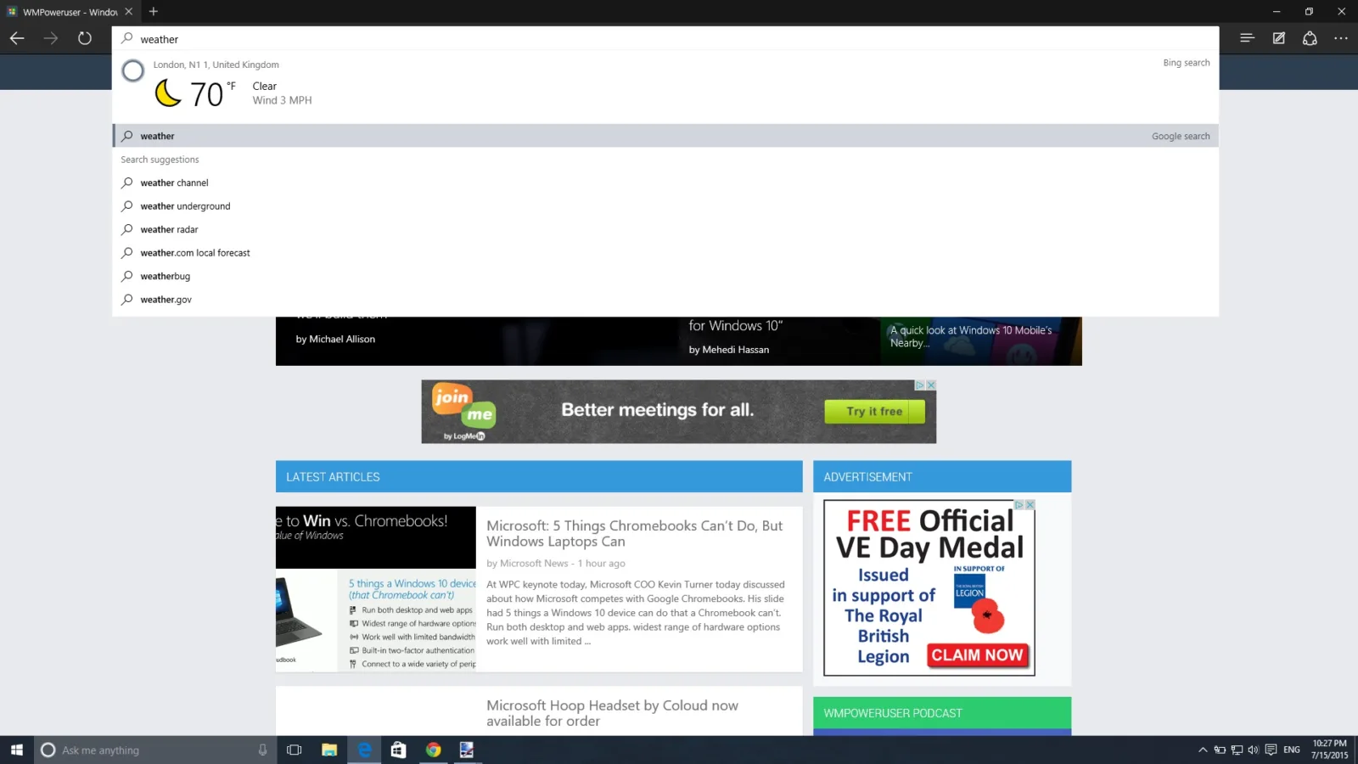
Task: Choose 'weather.com local forecast' suggestion
Action: tap(665, 253)
